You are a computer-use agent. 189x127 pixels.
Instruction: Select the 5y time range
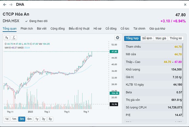pyautogui.click(x=50, y=119)
